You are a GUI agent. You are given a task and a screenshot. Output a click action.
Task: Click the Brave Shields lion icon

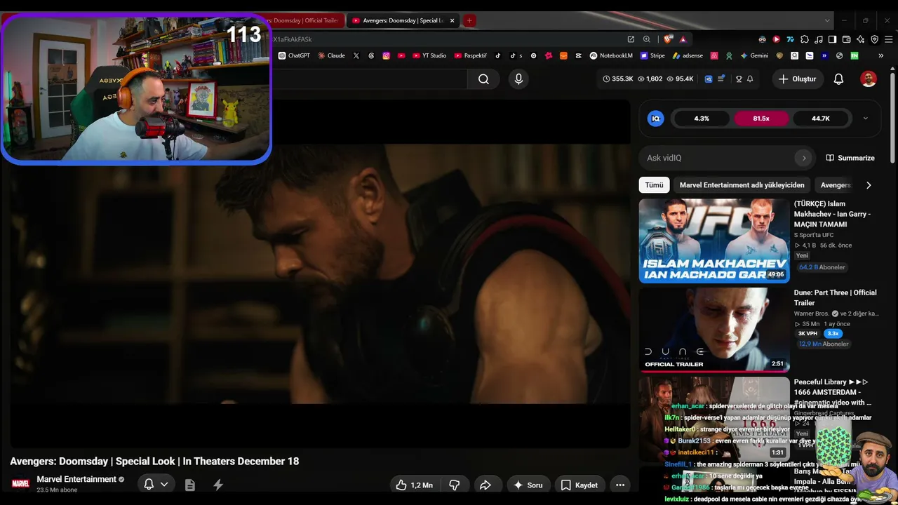coord(668,39)
